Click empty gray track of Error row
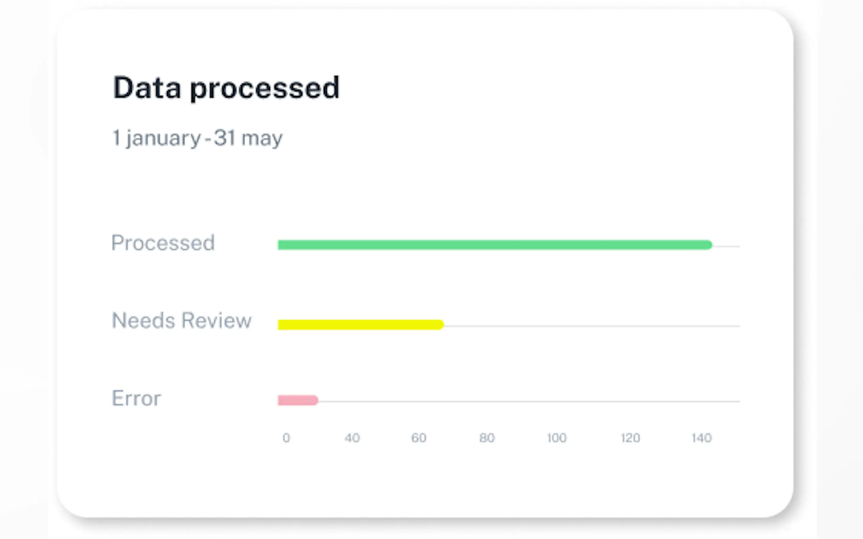The image size is (863, 539). 528,402
